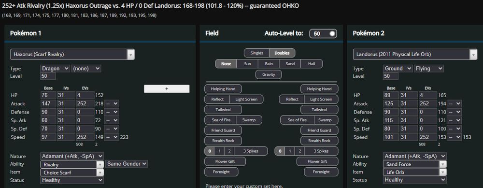Click the Haxorus Outrage result summary
Screen dimensions: 483x188
pos(150,5)
